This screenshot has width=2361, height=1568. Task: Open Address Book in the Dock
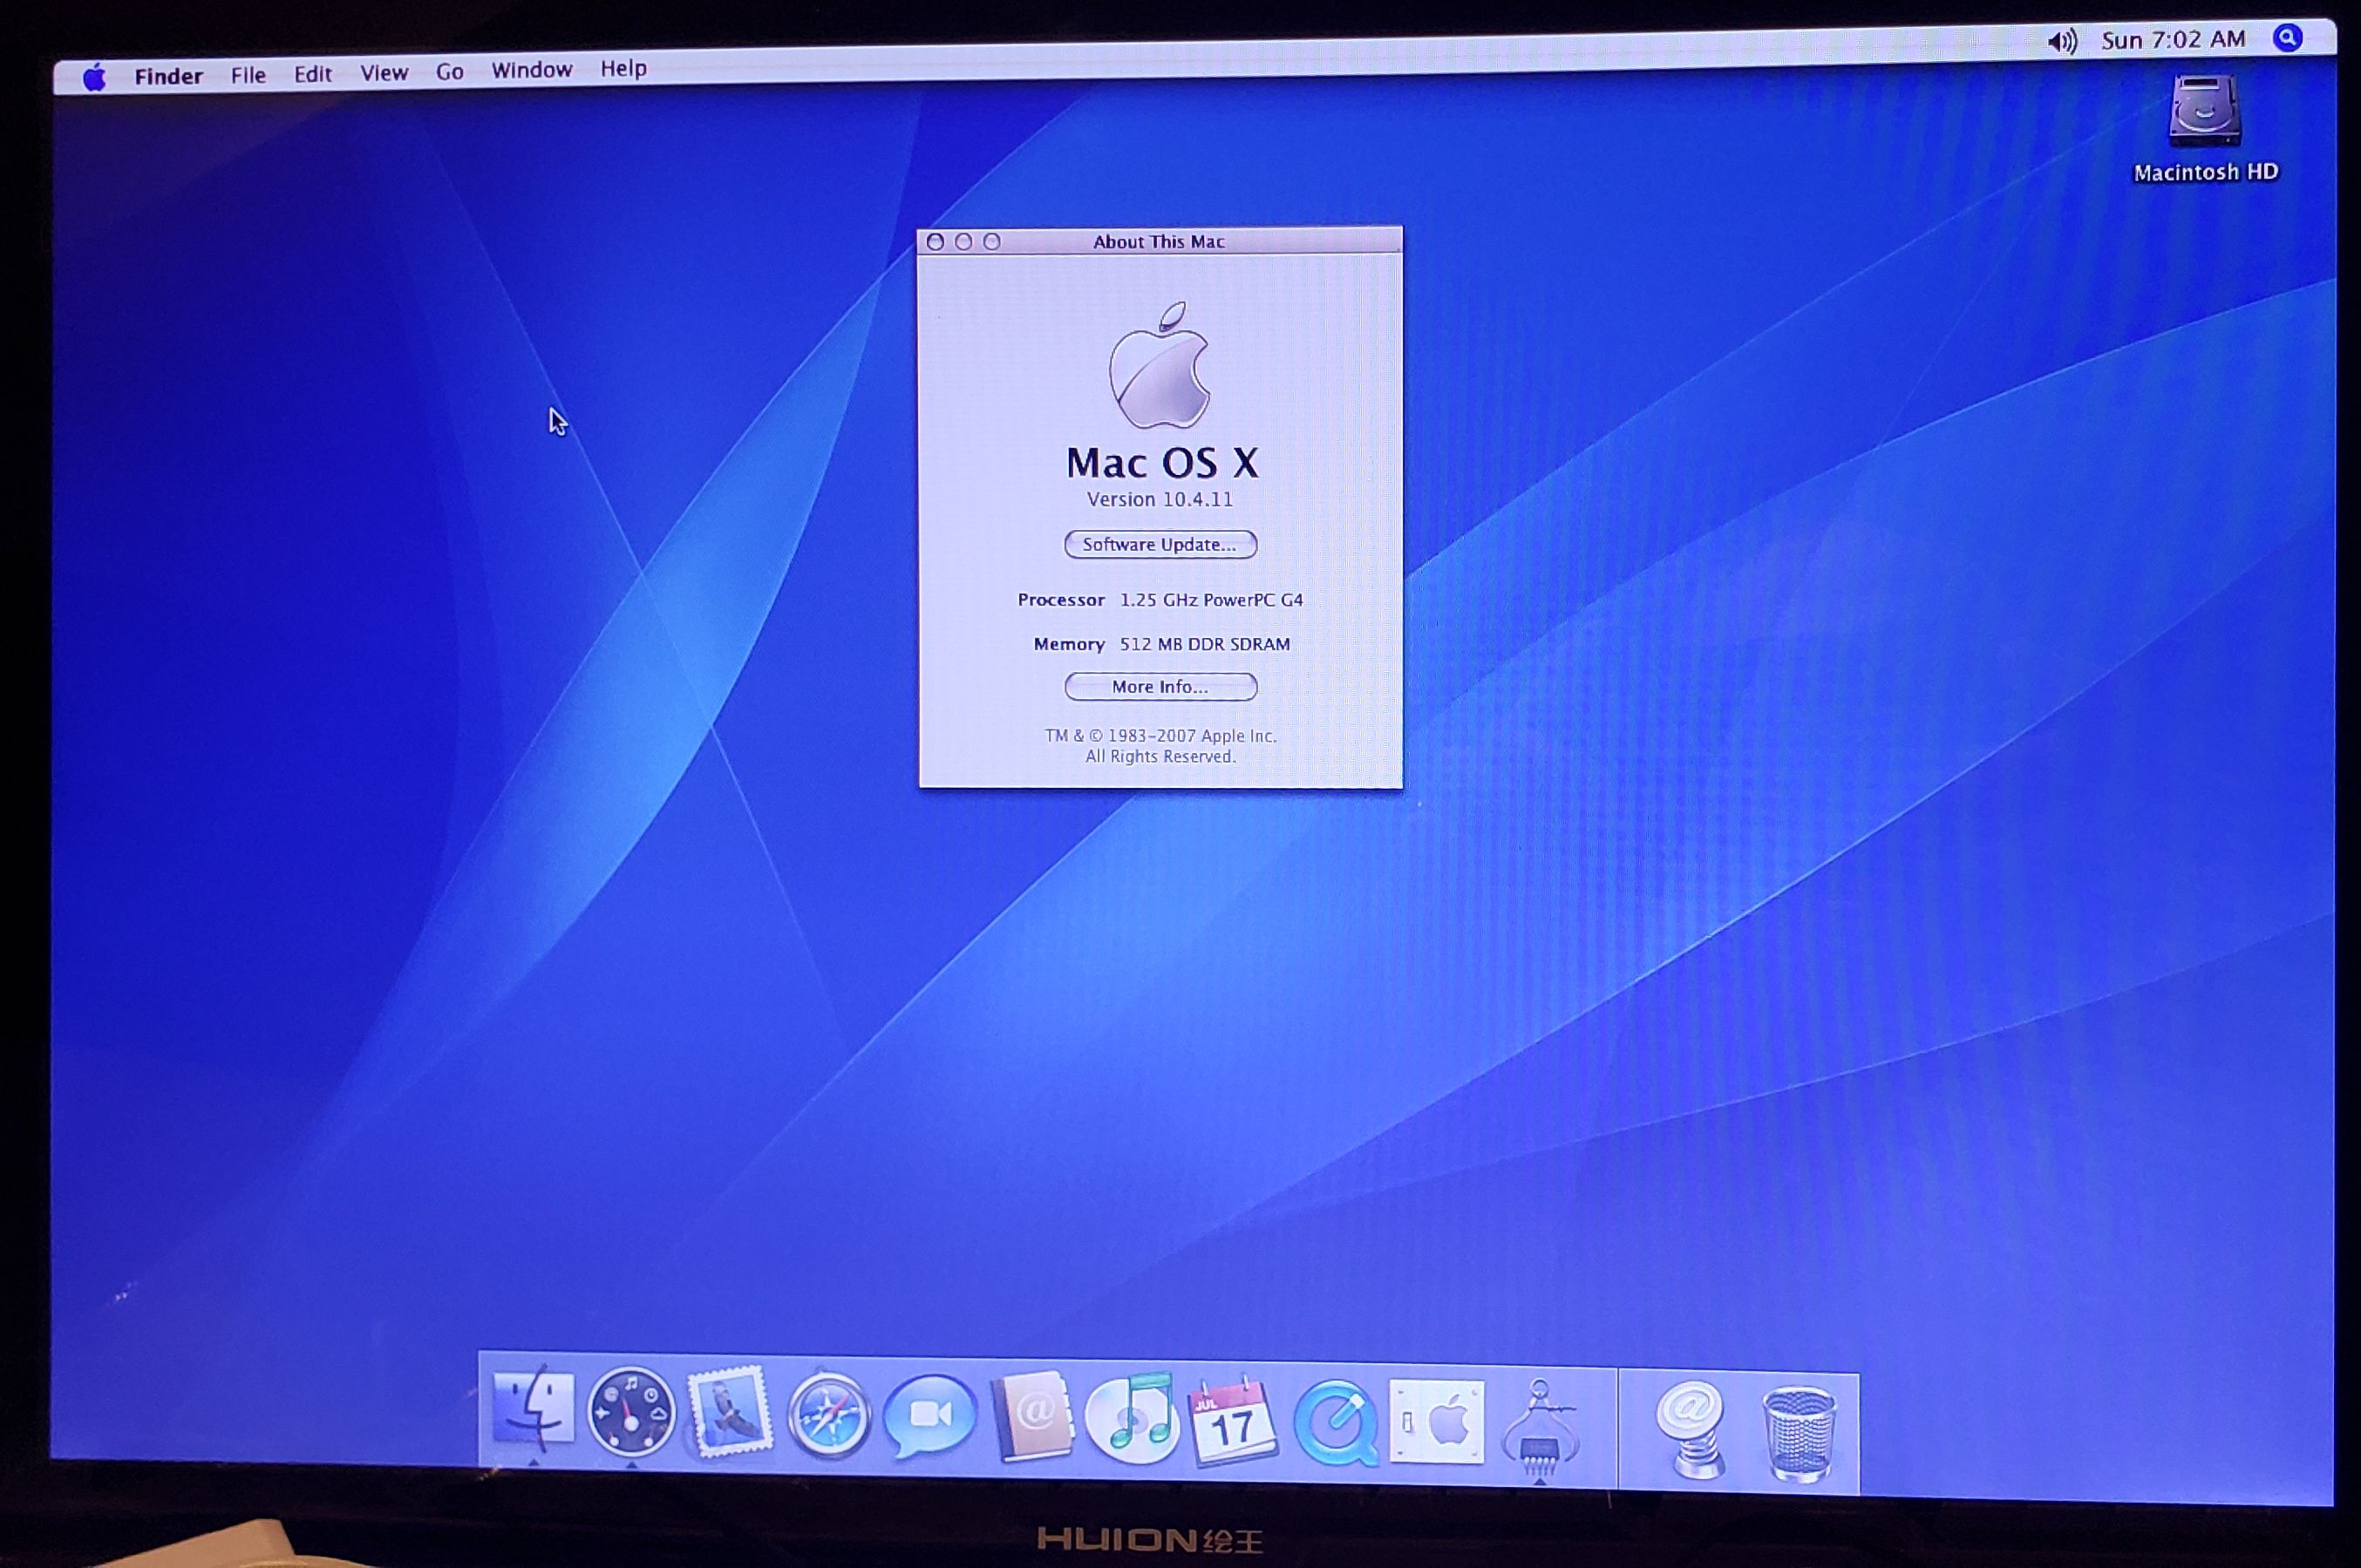1032,1418
